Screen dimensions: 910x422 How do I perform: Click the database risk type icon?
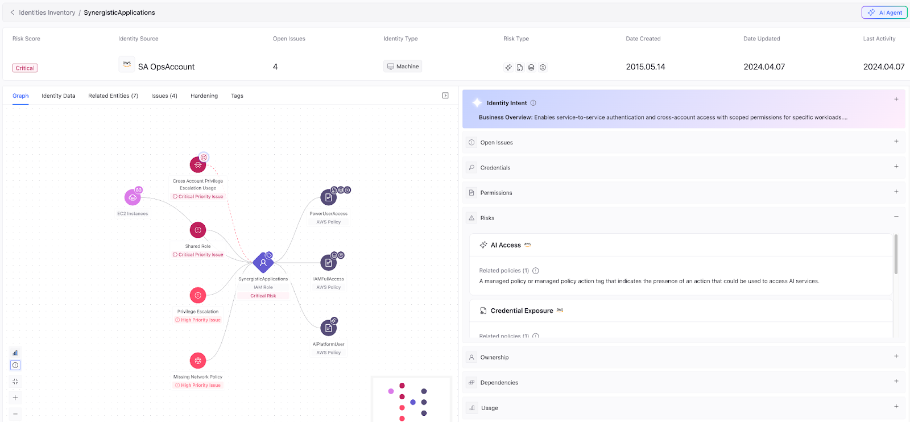pos(531,67)
